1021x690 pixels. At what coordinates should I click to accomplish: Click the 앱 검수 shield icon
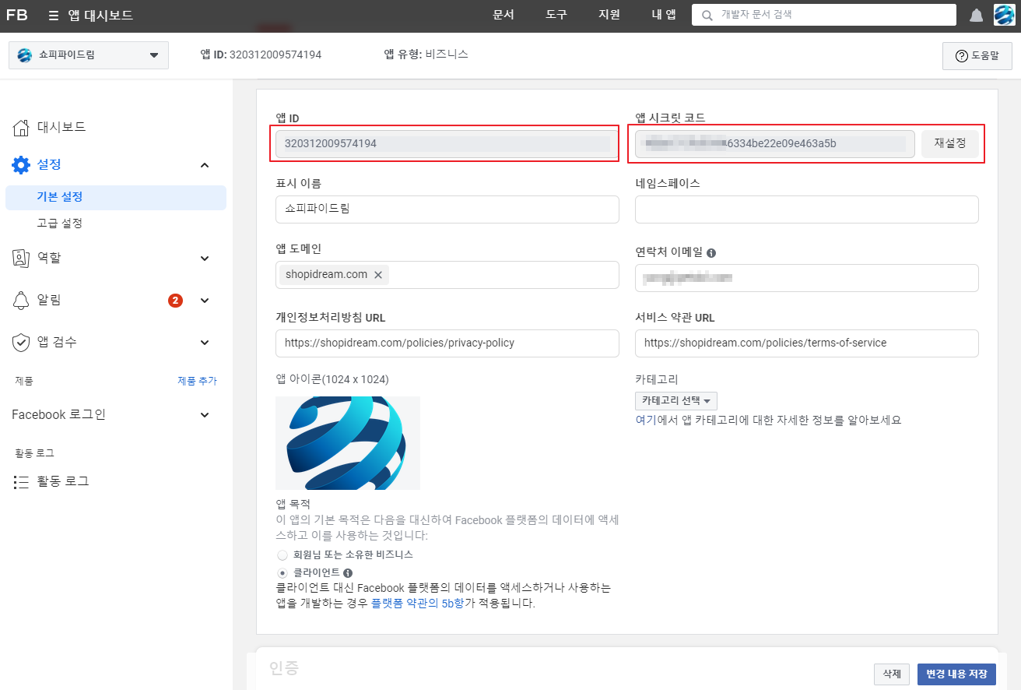pos(21,343)
